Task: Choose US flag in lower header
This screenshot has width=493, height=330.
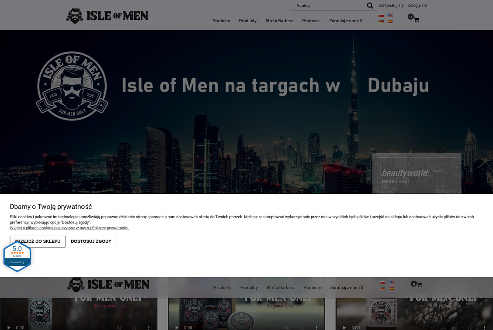Action: [391, 282]
